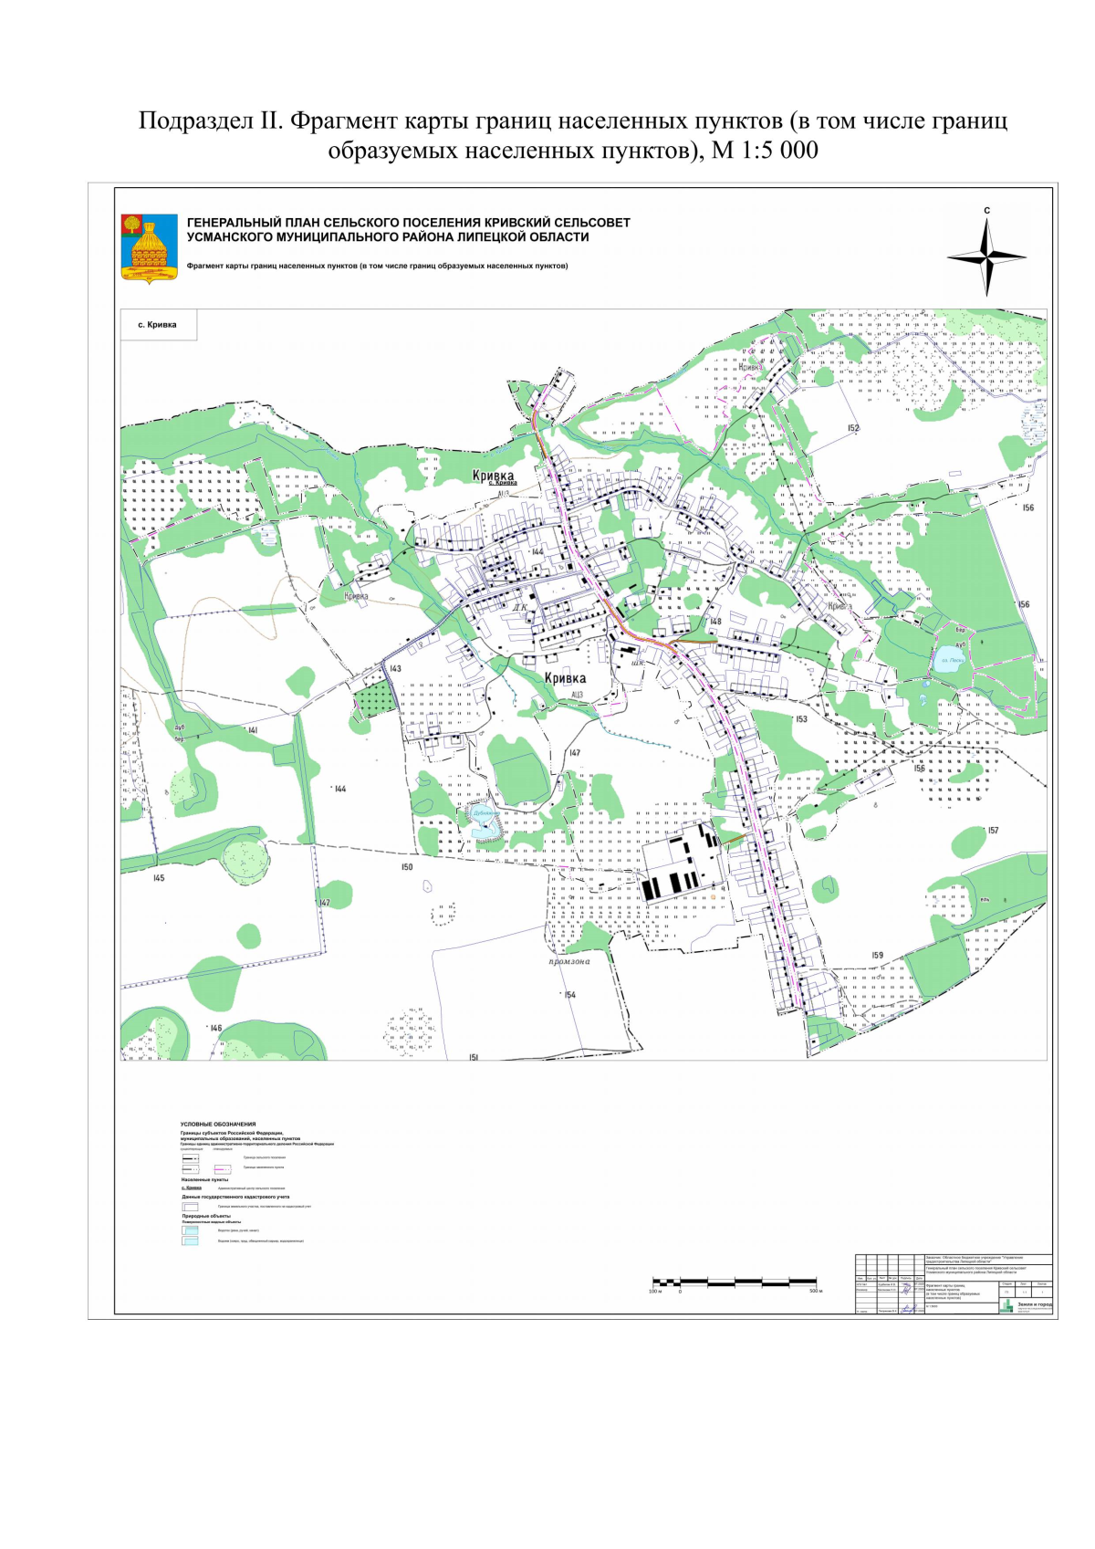Click the pink planned boundary legend symbol

click(223, 1167)
